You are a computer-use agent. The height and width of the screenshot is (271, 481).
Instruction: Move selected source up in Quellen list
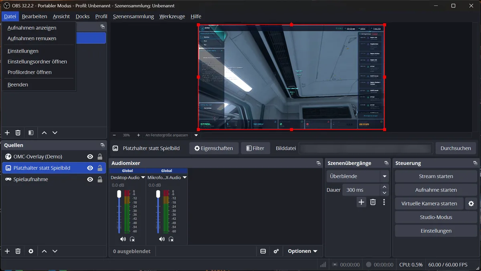[x=44, y=251]
